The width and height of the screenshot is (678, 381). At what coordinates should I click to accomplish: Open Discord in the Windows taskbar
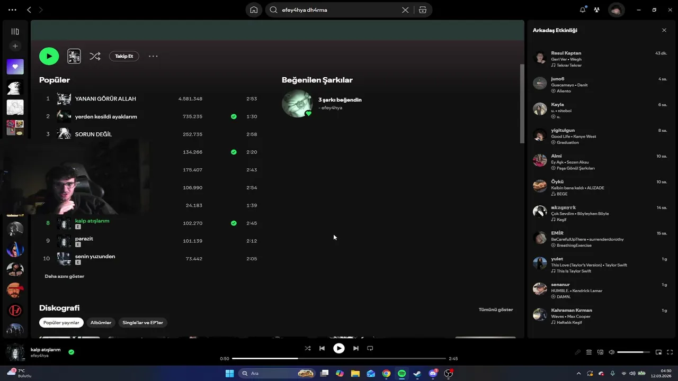pos(433,374)
